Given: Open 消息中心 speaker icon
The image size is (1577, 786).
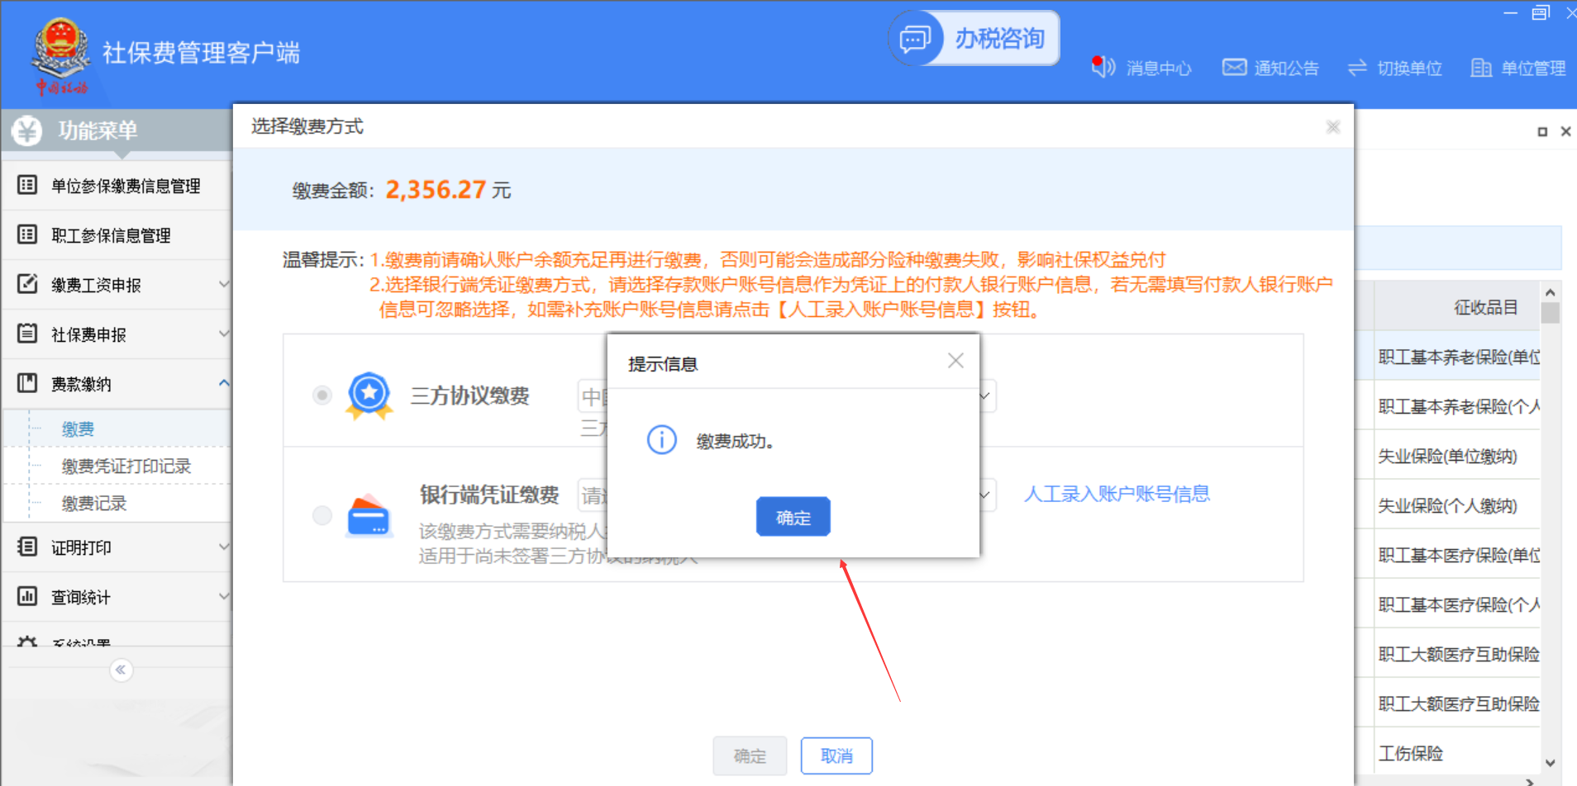Looking at the screenshot, I should coord(1103,67).
